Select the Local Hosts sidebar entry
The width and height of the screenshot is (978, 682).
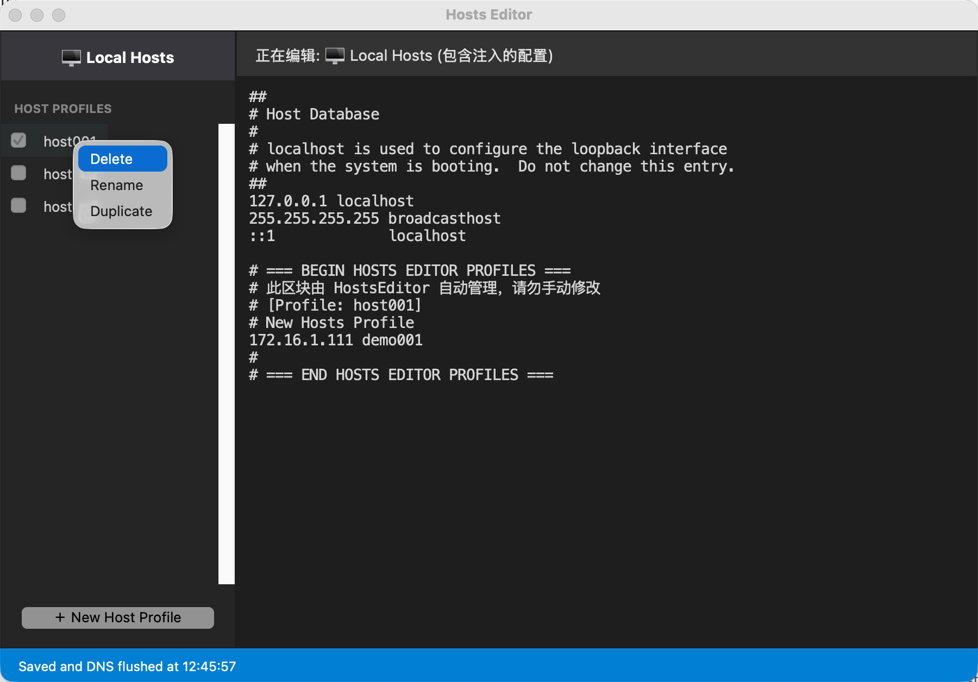[118, 57]
